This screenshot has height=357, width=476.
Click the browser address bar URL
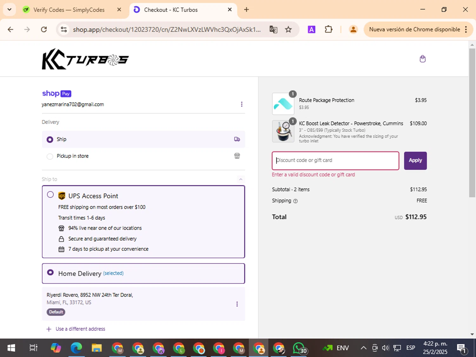(167, 30)
